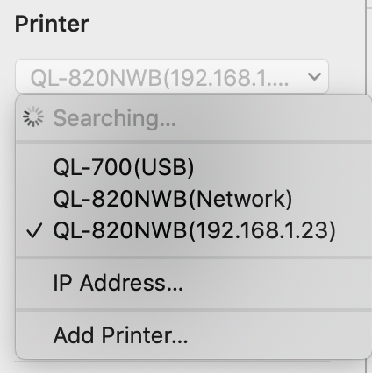Click the separator line above IP Address...
Image resolution: width=372 pixels, height=373 pixels.
point(194,257)
